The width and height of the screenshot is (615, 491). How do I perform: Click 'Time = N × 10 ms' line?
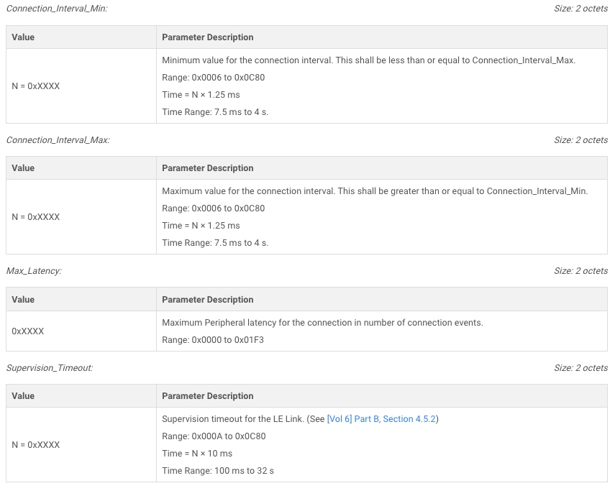tap(197, 454)
